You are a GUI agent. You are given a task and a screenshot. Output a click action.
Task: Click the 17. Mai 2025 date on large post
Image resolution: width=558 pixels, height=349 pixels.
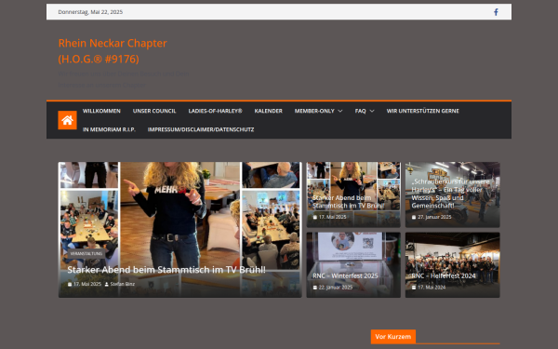(x=87, y=284)
